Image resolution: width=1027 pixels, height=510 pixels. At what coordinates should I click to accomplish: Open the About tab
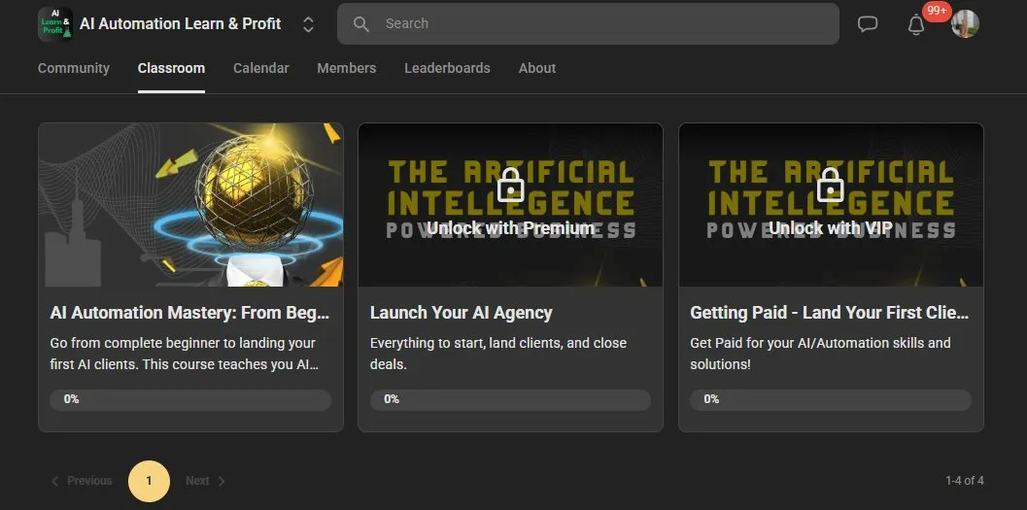pos(537,68)
